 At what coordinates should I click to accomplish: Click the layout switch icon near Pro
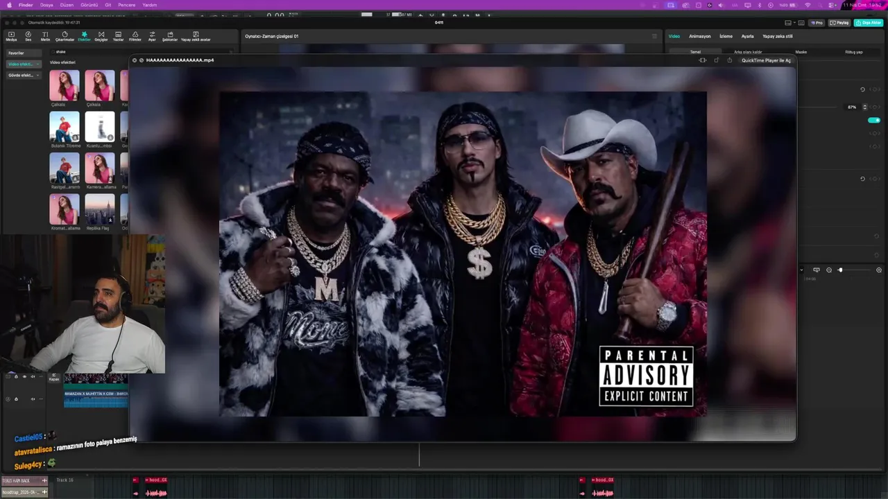coord(788,23)
